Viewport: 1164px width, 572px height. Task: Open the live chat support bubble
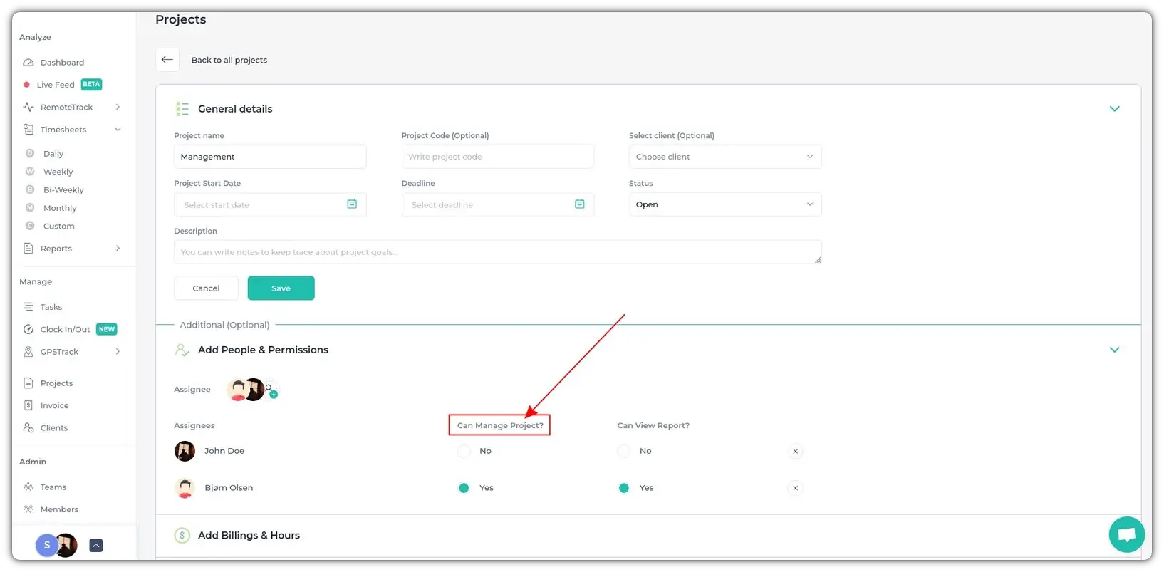(1126, 534)
